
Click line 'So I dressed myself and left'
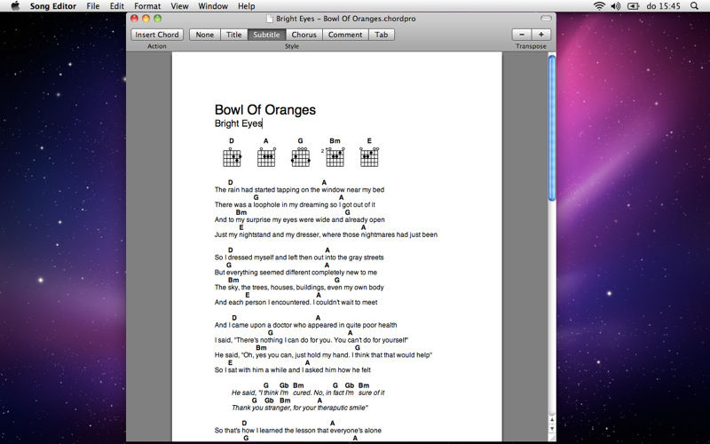[299, 258]
